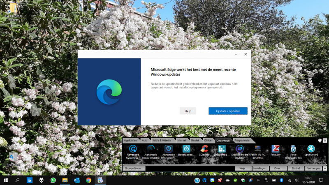Switch to the Internet tab
The height and width of the screenshot is (185, 329).
[182, 141]
